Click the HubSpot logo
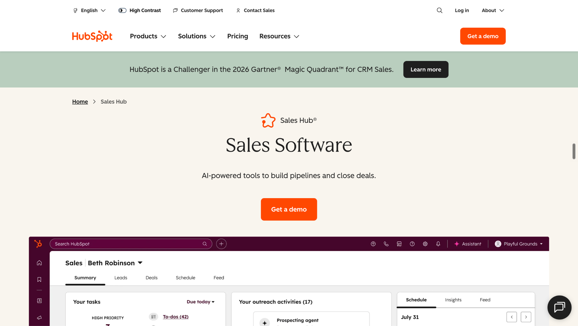The image size is (578, 326). tap(92, 36)
